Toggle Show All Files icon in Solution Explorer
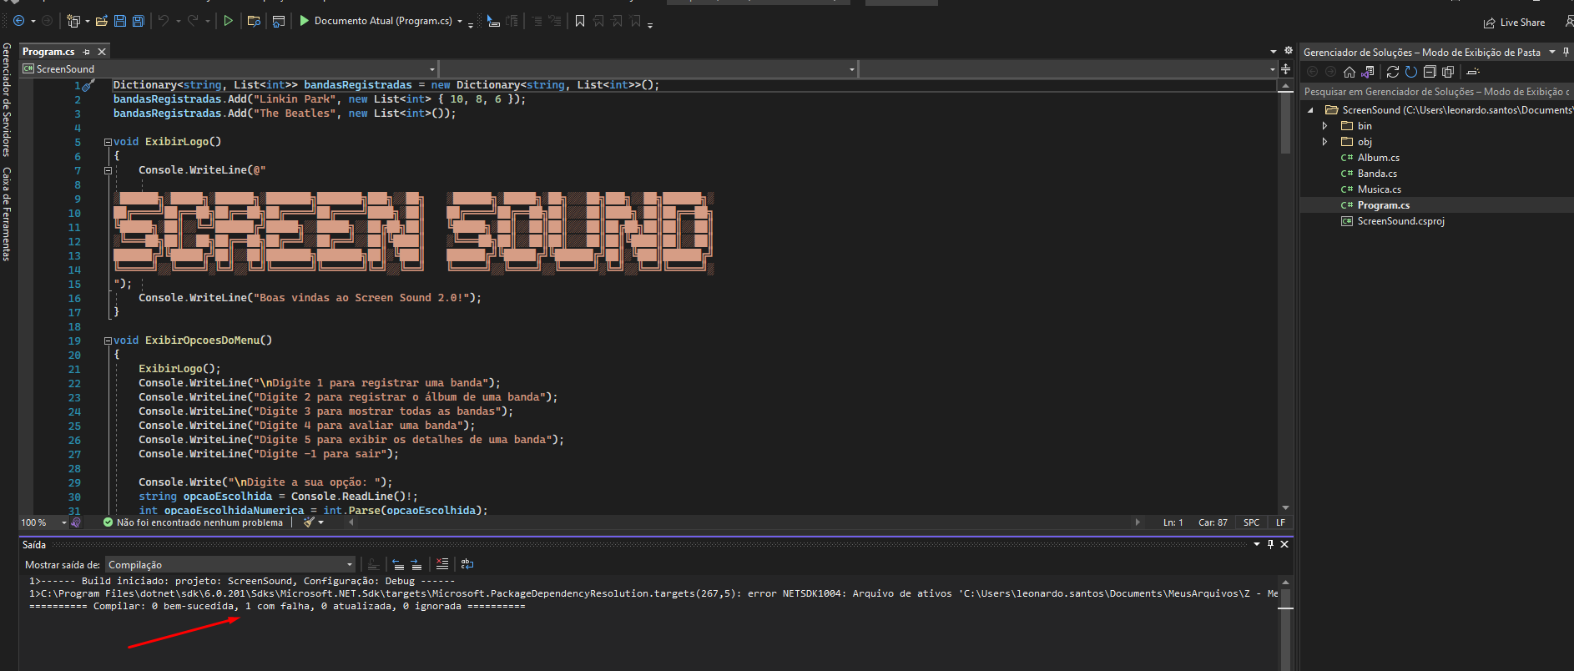Image resolution: width=1574 pixels, height=671 pixels. coord(1448,72)
